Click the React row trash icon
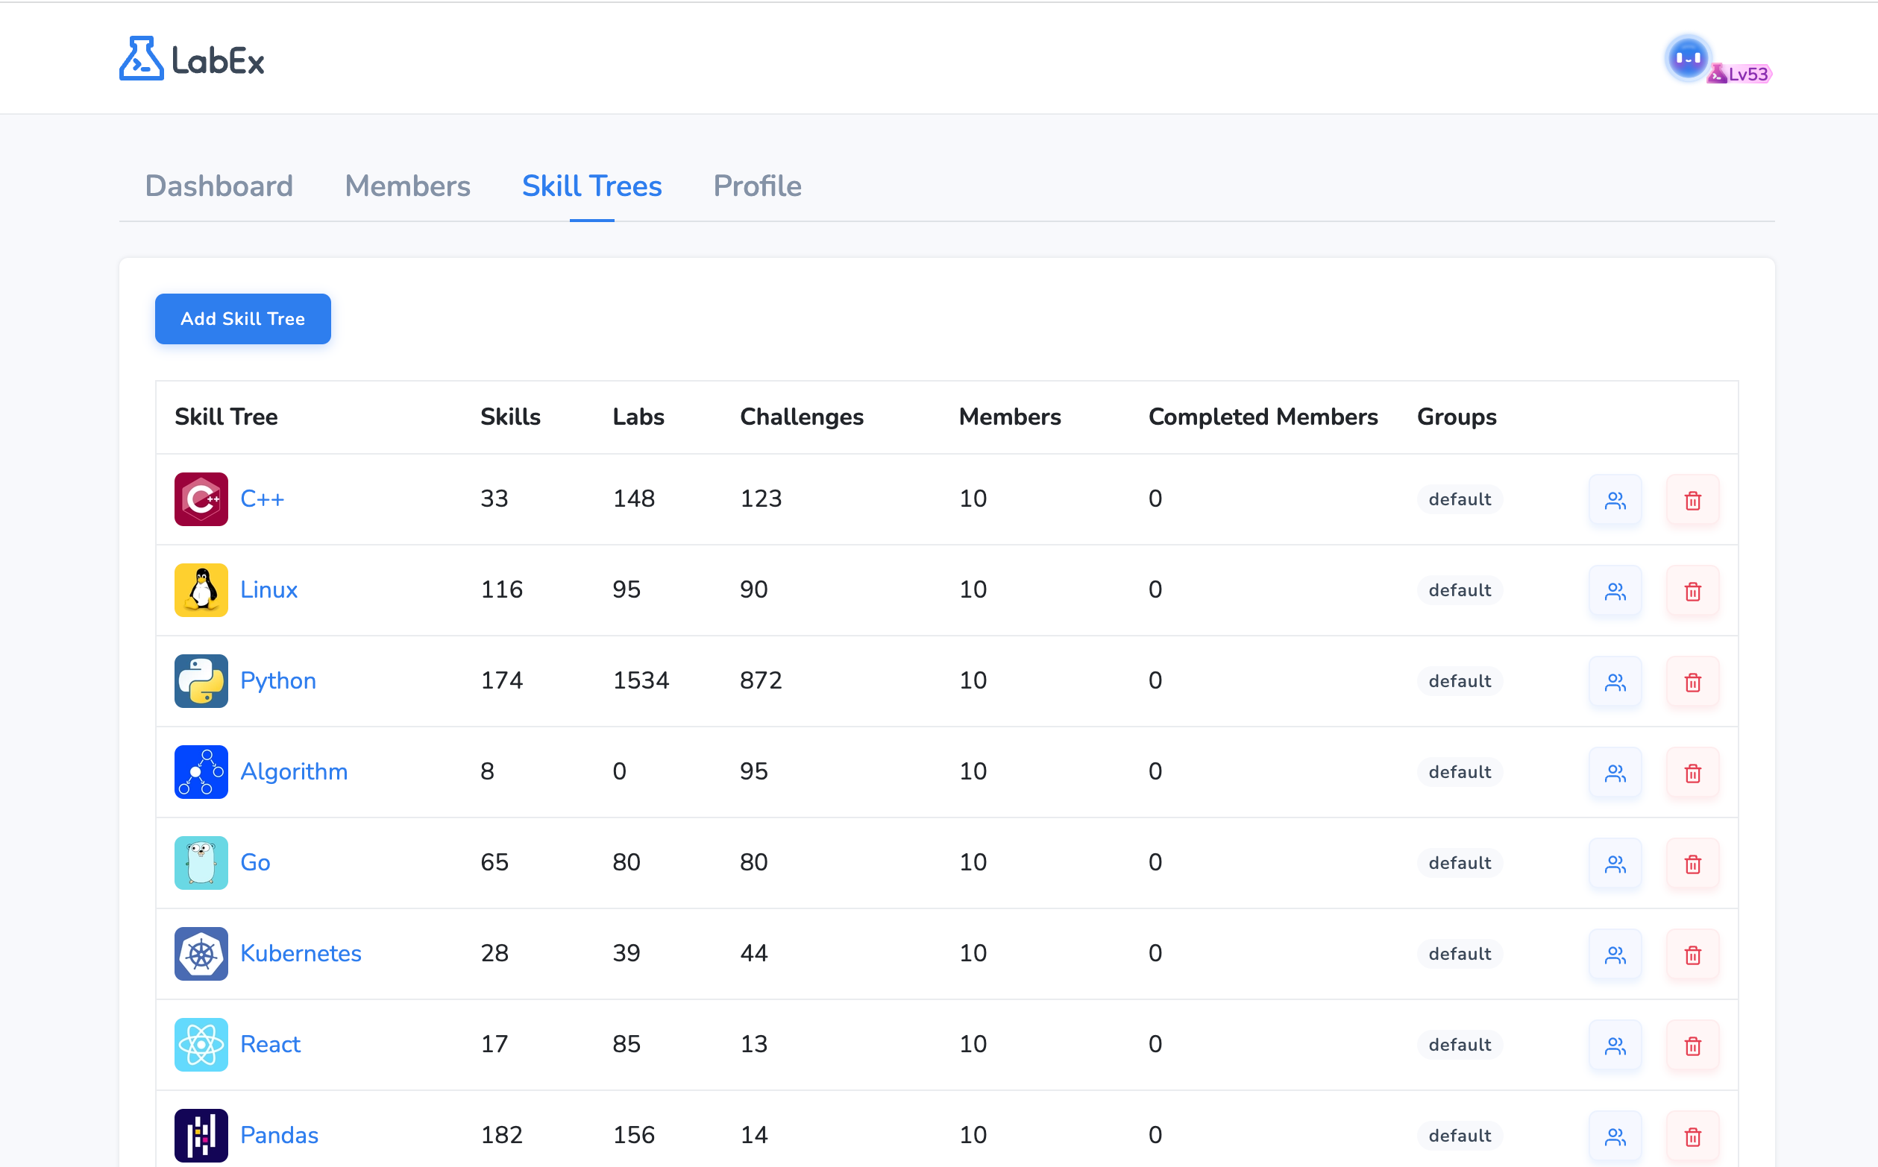This screenshot has width=1878, height=1167. 1692,1046
